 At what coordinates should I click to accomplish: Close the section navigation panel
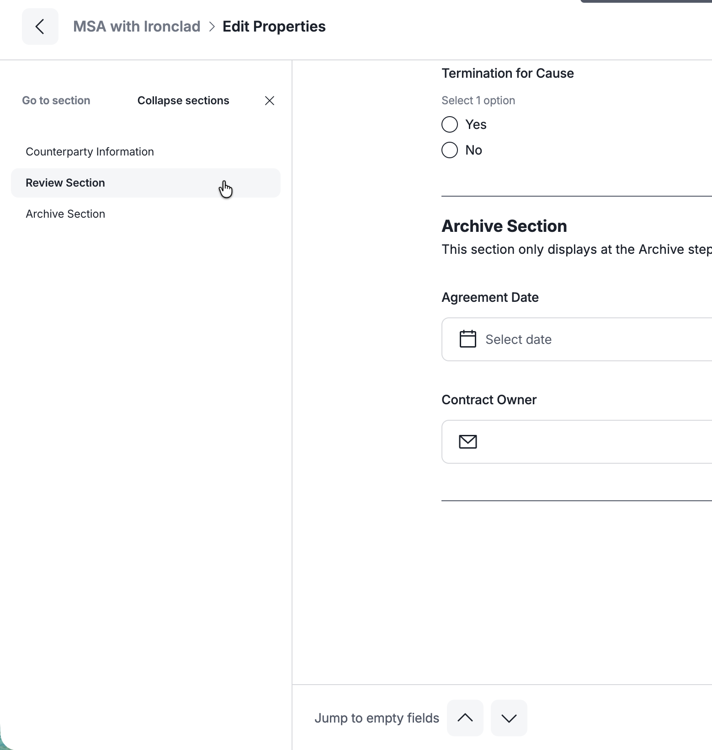point(270,101)
